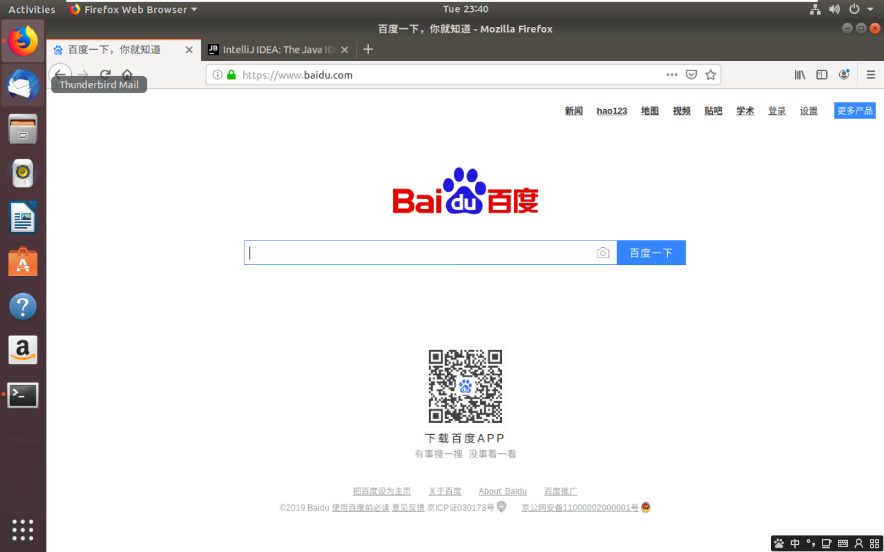Open clock and calendar Tue 23:40
The height and width of the screenshot is (552, 884).
[x=465, y=9]
